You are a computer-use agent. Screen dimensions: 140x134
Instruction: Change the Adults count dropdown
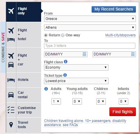tap(56, 101)
